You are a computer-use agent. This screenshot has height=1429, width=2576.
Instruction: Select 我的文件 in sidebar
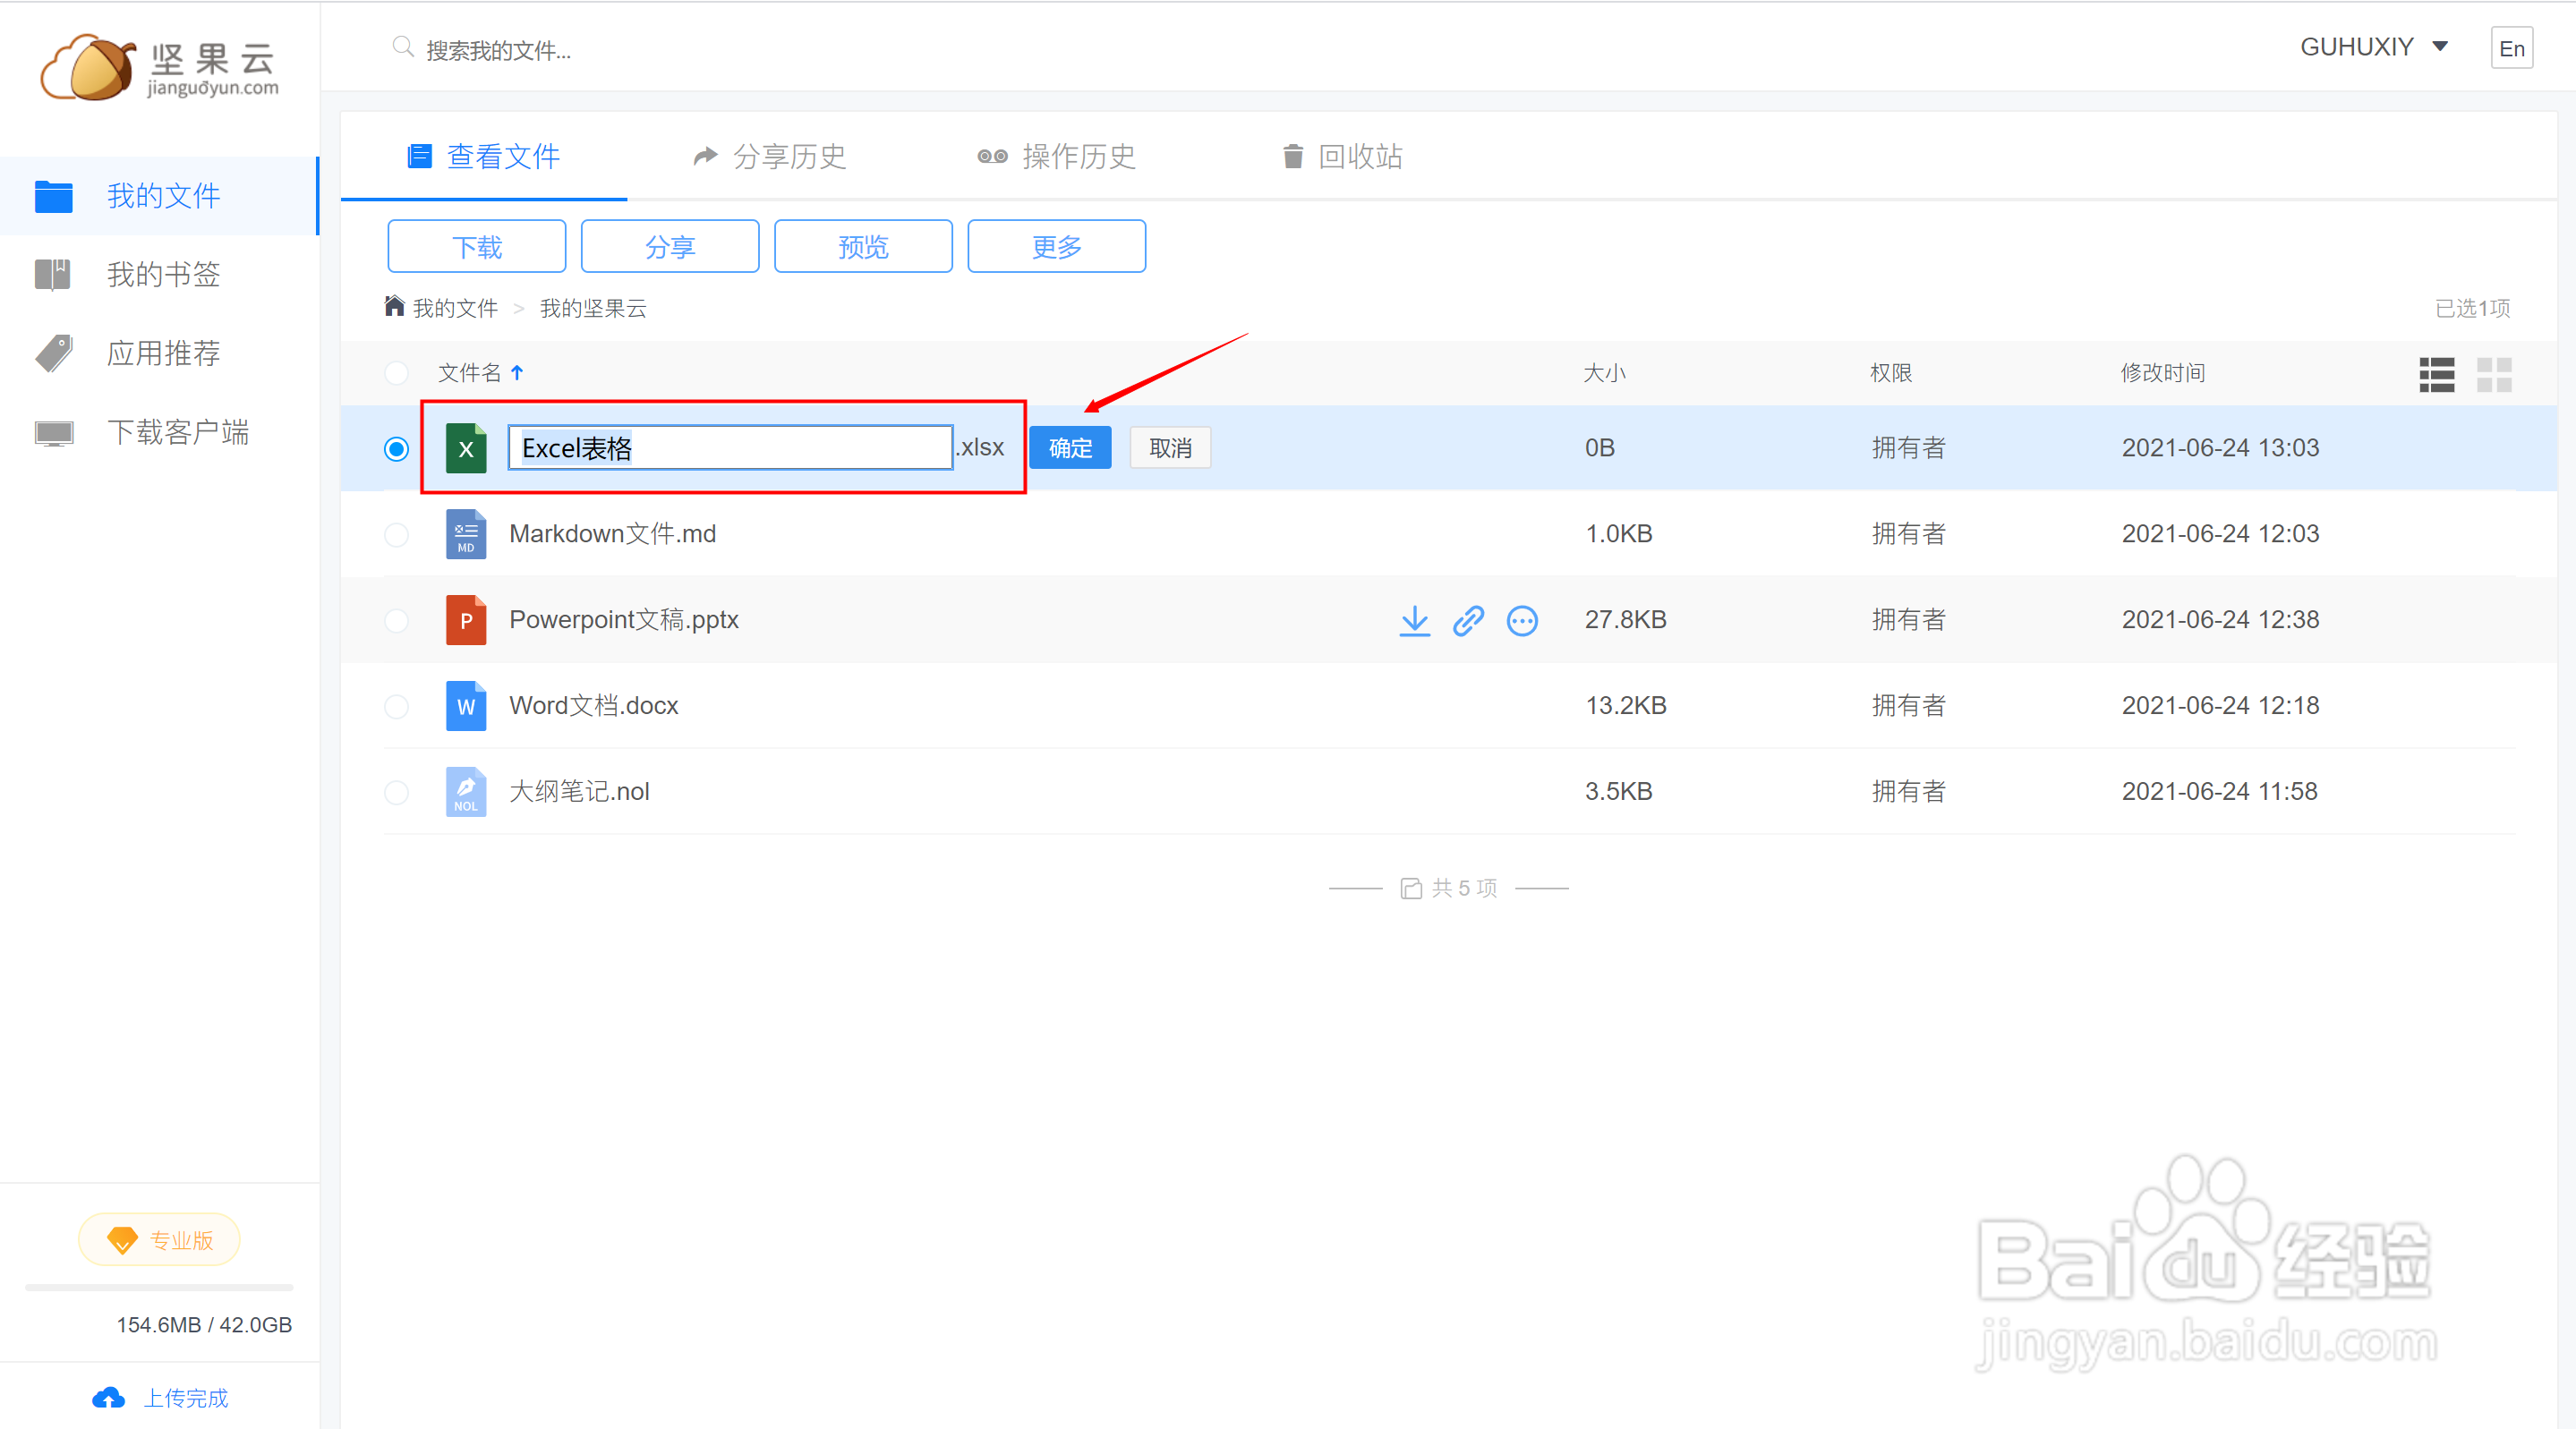pyautogui.click(x=160, y=196)
